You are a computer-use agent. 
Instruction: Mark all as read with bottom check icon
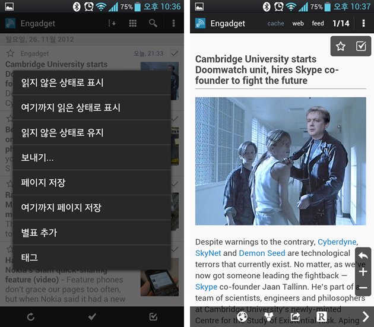92,317
